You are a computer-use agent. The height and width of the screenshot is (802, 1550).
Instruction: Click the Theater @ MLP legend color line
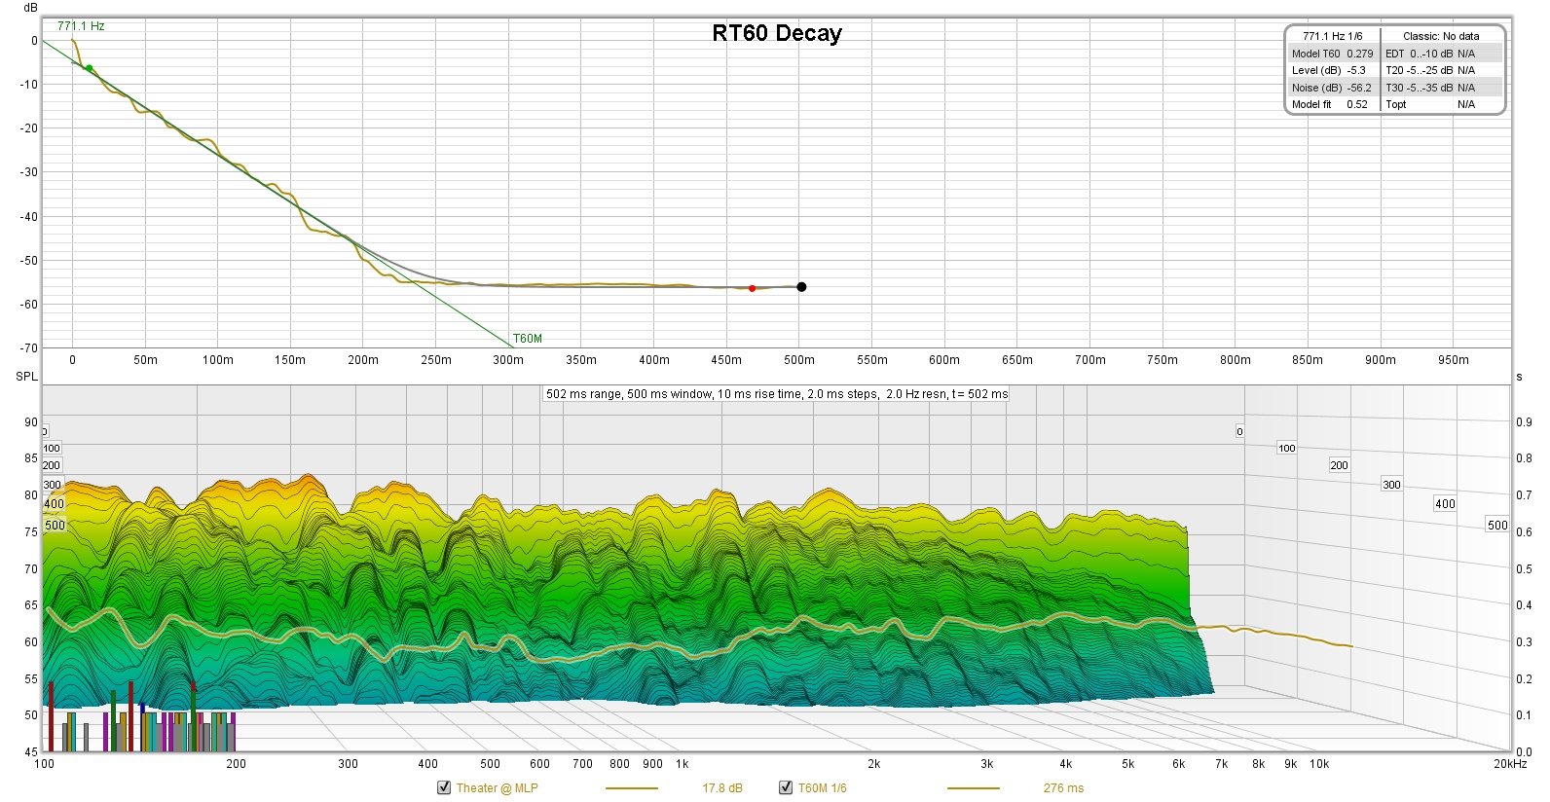(x=631, y=788)
